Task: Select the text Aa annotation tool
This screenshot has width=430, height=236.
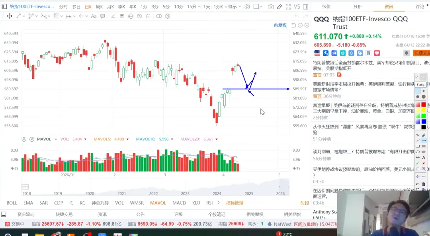Action: coord(94,16)
